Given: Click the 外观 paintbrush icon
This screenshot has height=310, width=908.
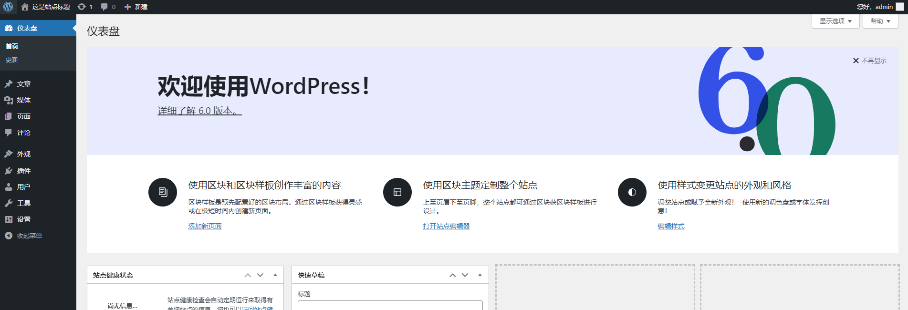Looking at the screenshot, I should coord(9,154).
